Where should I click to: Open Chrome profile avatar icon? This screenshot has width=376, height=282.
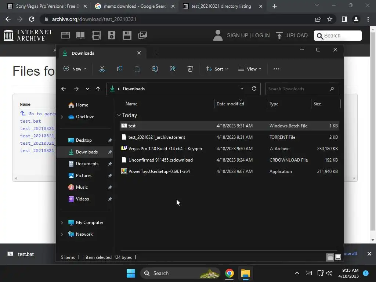point(356,19)
